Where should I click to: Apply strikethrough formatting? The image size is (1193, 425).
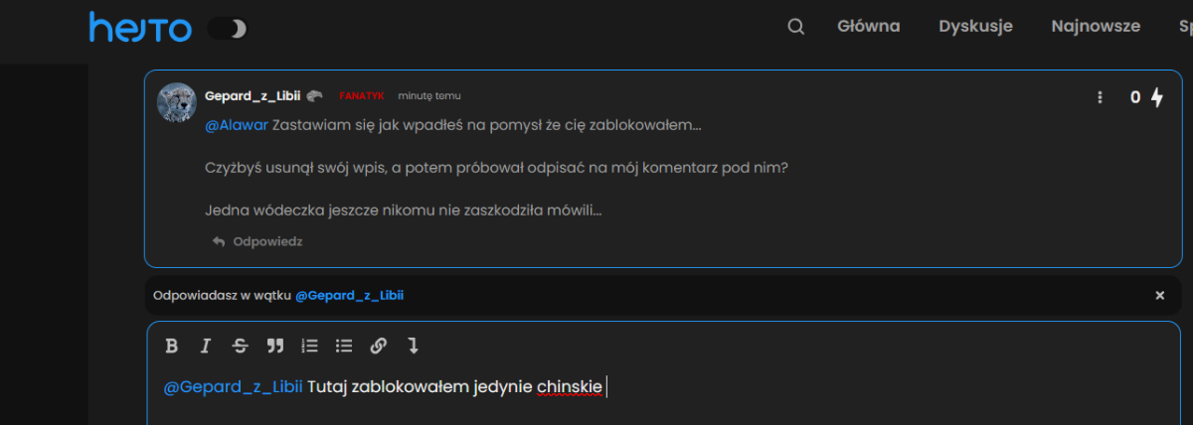point(240,346)
